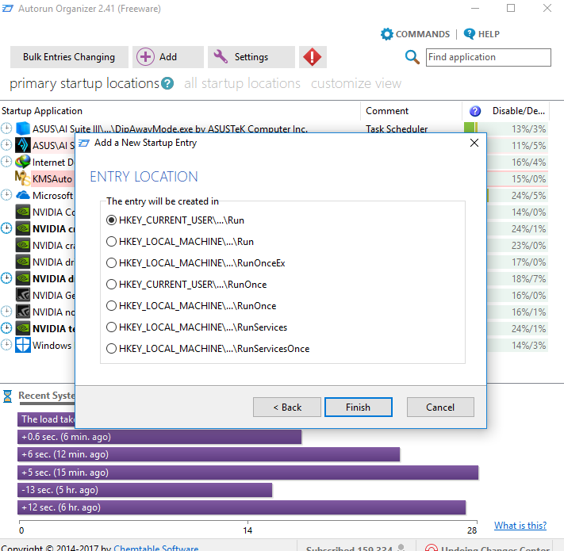Screen dimensions: 564x551
Task: Click the Add toolbar button
Action: [x=167, y=57]
